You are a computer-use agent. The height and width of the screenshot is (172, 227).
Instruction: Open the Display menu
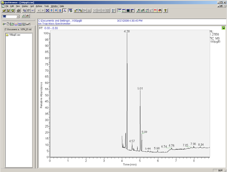pyautogui.click(x=25, y=6)
